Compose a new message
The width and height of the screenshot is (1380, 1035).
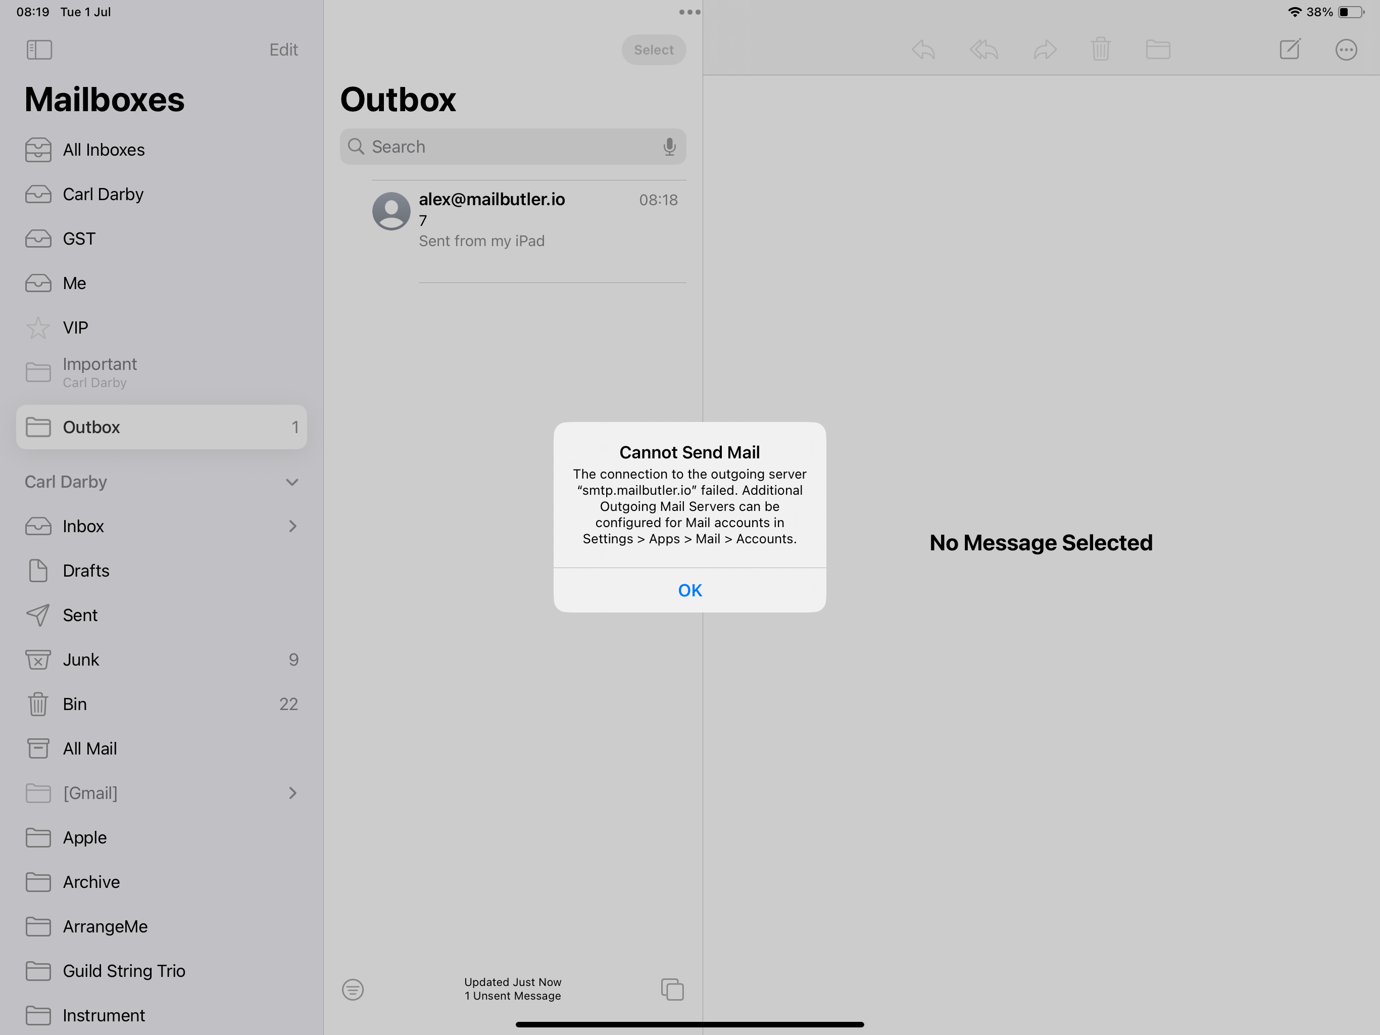[x=1290, y=50]
